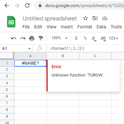Decrease decimal places
This screenshot has height=124, width=124.
94,39
